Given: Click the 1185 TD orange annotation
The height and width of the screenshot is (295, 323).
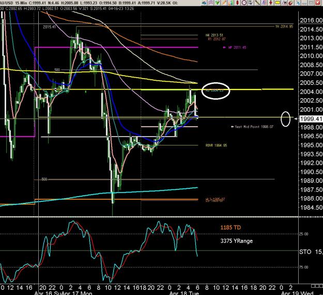Looking at the screenshot, I should tap(230, 227).
